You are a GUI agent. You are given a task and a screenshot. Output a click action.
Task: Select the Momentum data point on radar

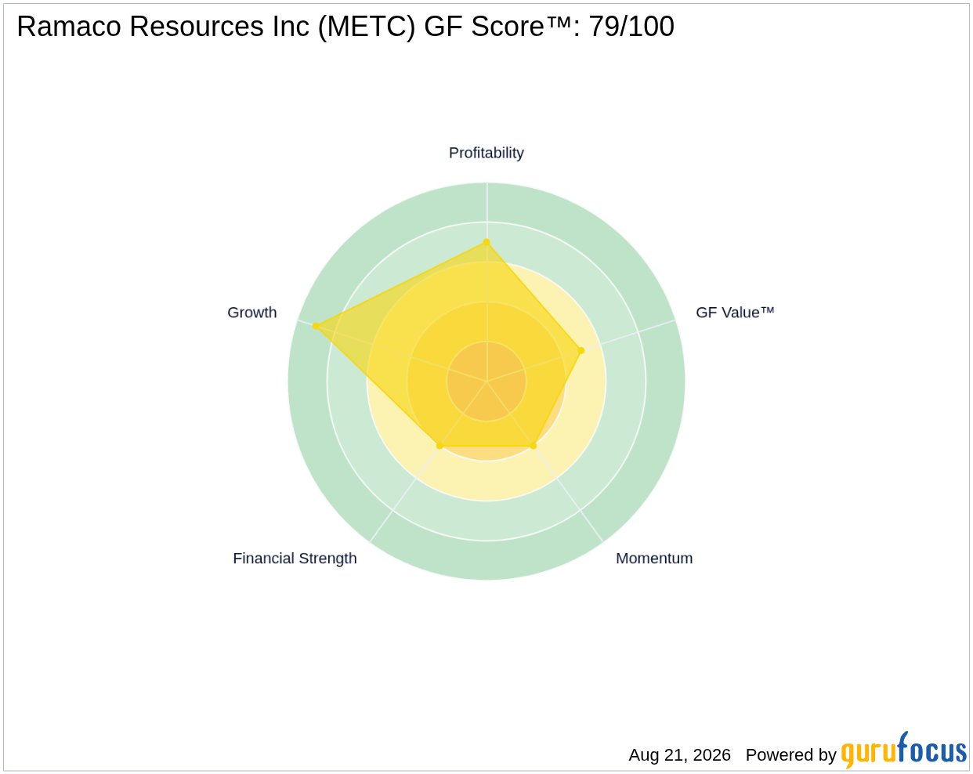pos(534,446)
